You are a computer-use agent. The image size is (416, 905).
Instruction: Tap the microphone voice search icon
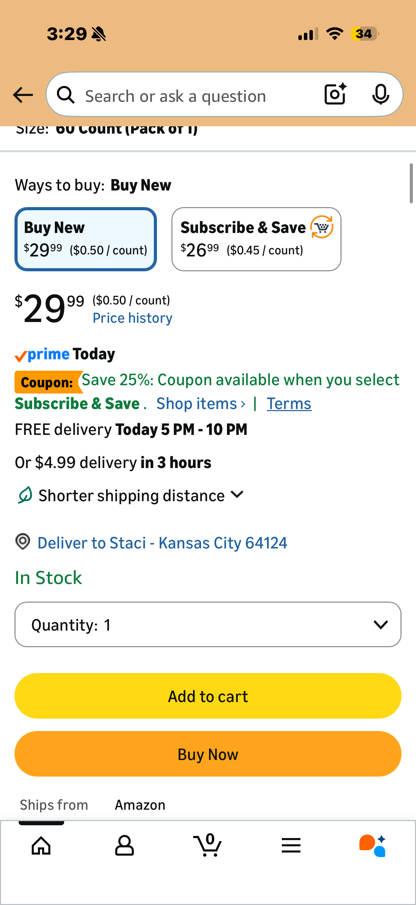pos(380,94)
